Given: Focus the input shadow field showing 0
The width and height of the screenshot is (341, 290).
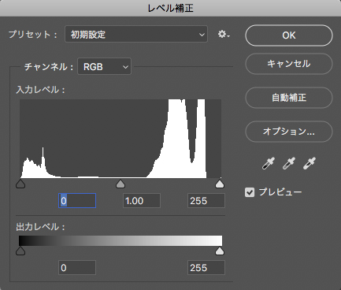Looking at the screenshot, I should (x=77, y=201).
